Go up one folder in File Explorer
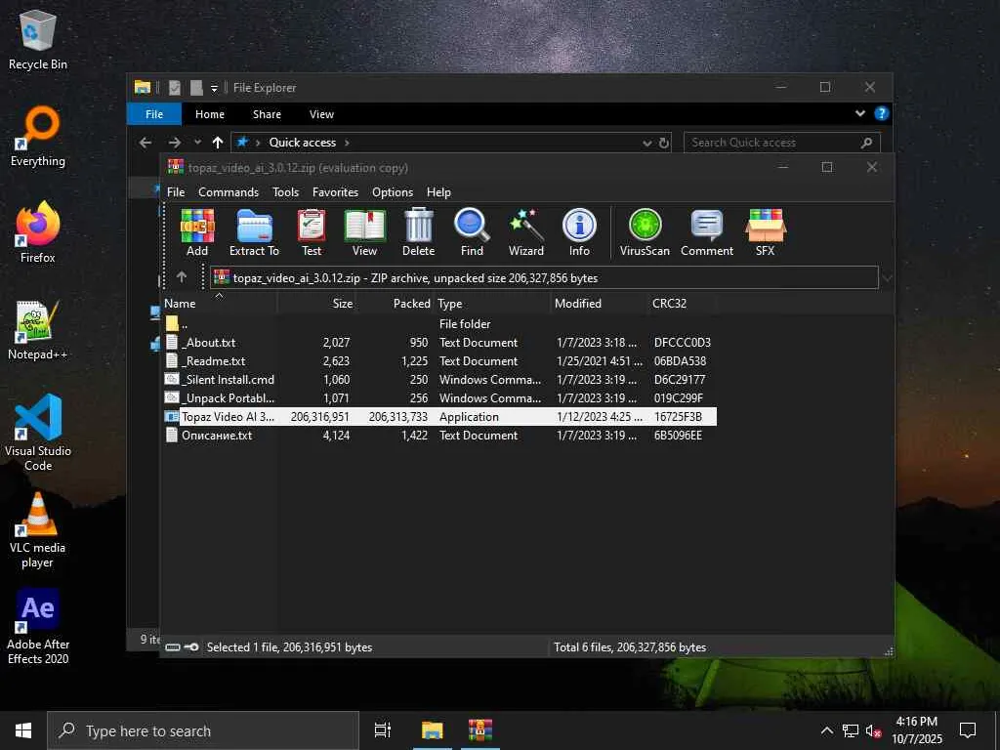 coord(218,143)
